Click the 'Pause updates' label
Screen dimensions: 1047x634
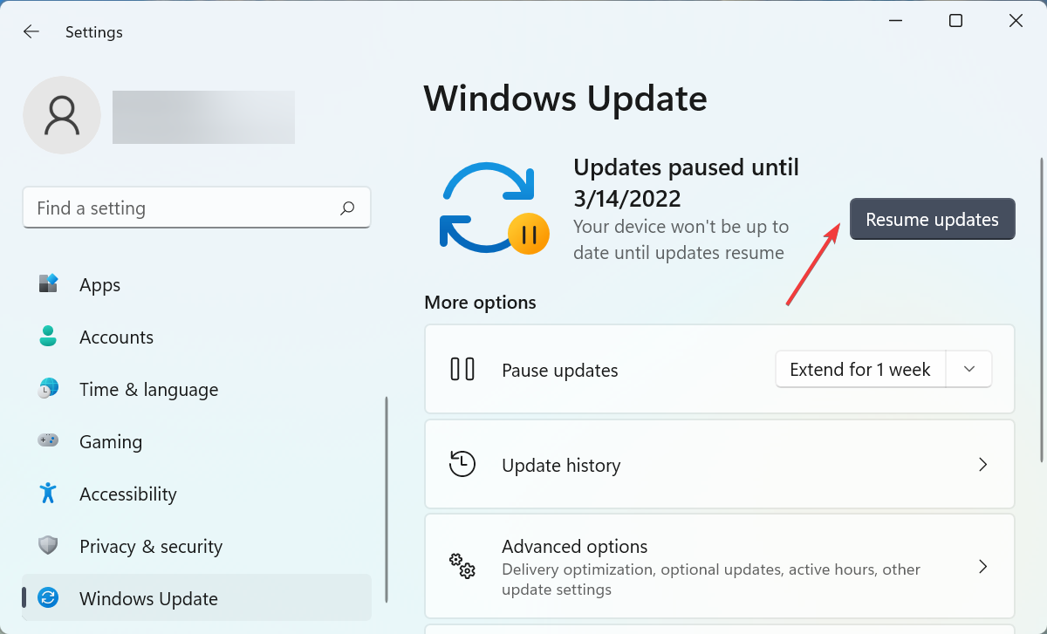(x=560, y=371)
